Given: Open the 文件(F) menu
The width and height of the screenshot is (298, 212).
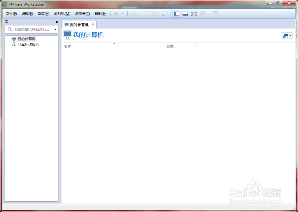Looking at the screenshot, I should pyautogui.click(x=11, y=14).
